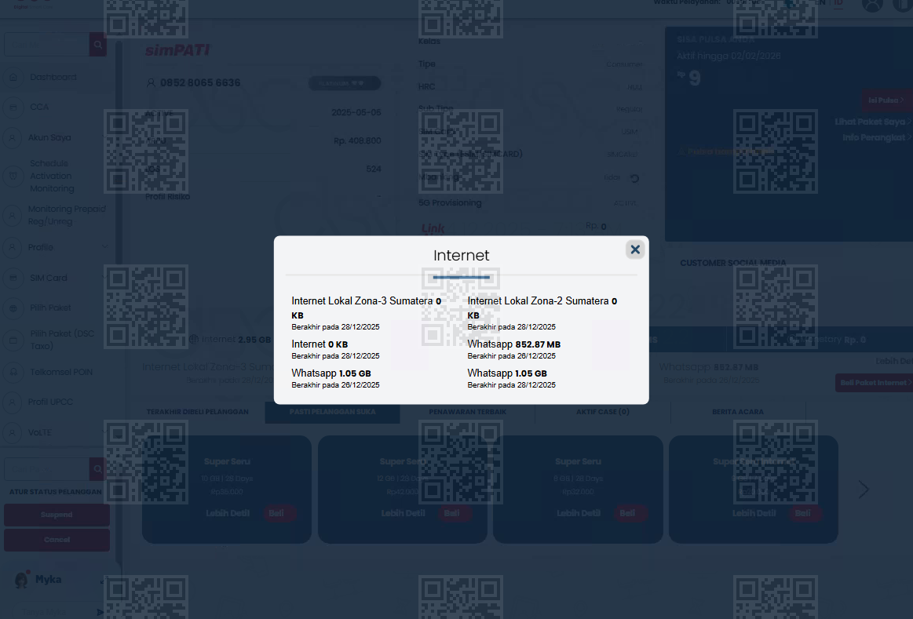Close the Internet popup dialog
The height and width of the screenshot is (619, 913).
(634, 249)
